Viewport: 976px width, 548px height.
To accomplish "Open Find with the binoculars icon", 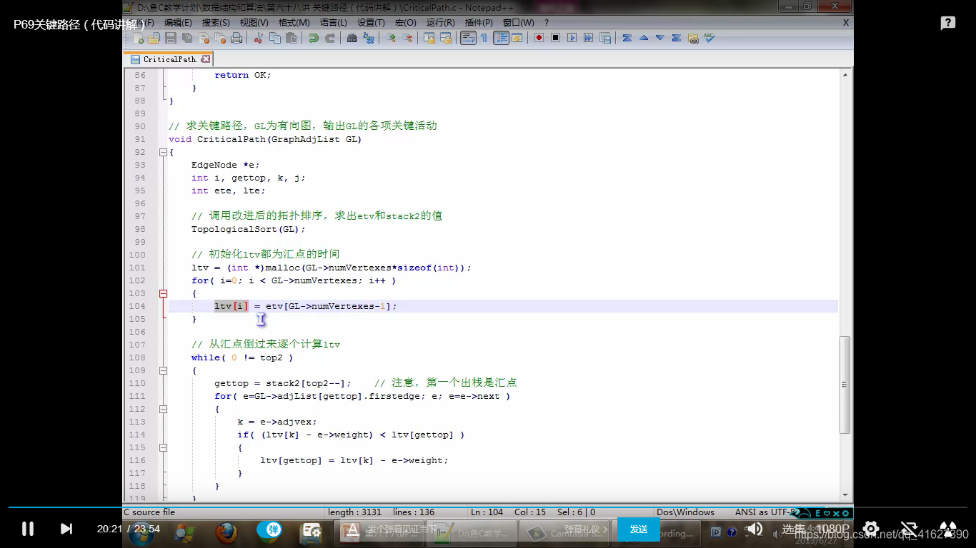I will click(352, 38).
